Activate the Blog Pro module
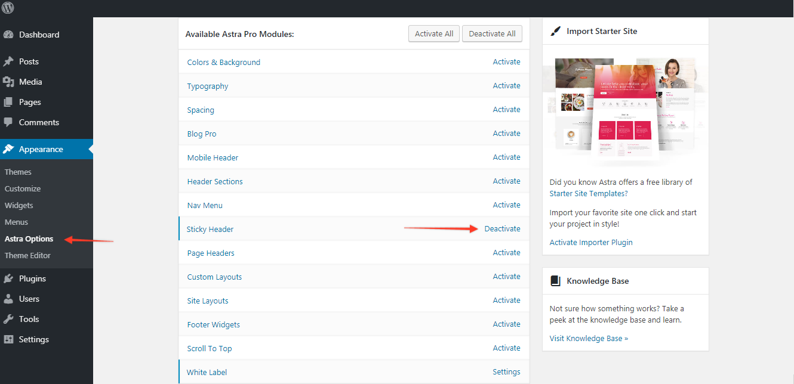Viewport: 794px width, 384px height. pos(506,134)
